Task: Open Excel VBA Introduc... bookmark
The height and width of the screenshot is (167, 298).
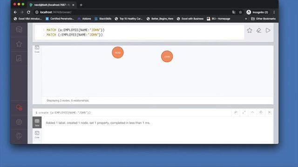Action: pyautogui.click(x=28, y=19)
